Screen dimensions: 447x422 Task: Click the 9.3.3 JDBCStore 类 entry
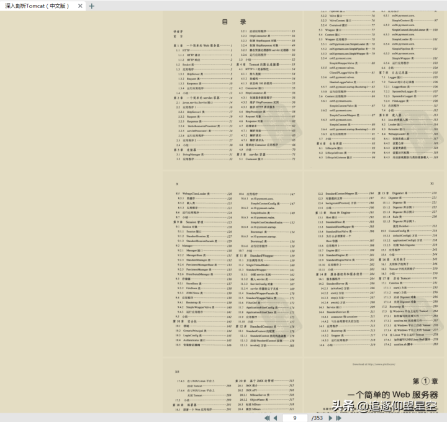coord(205,293)
